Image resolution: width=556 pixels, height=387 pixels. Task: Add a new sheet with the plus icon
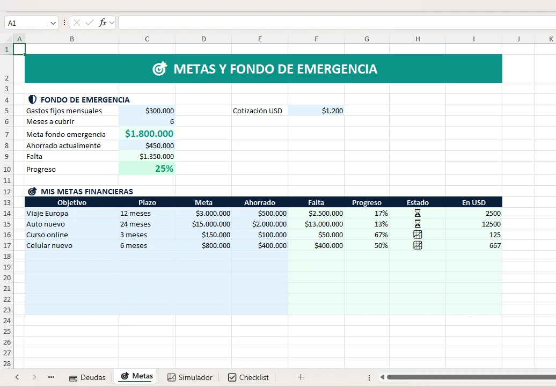click(301, 377)
